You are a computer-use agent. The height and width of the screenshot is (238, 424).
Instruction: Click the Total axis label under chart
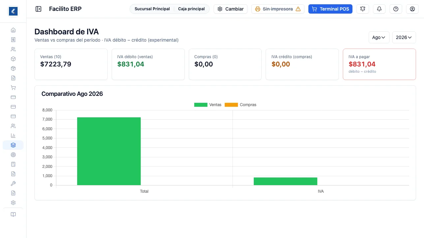click(144, 191)
